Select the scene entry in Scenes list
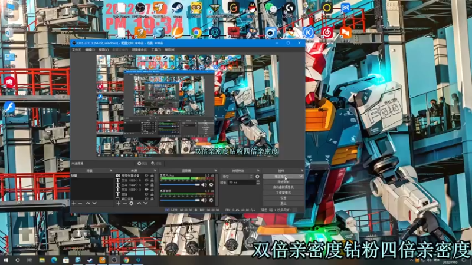472x265 pixels. tap(92, 175)
